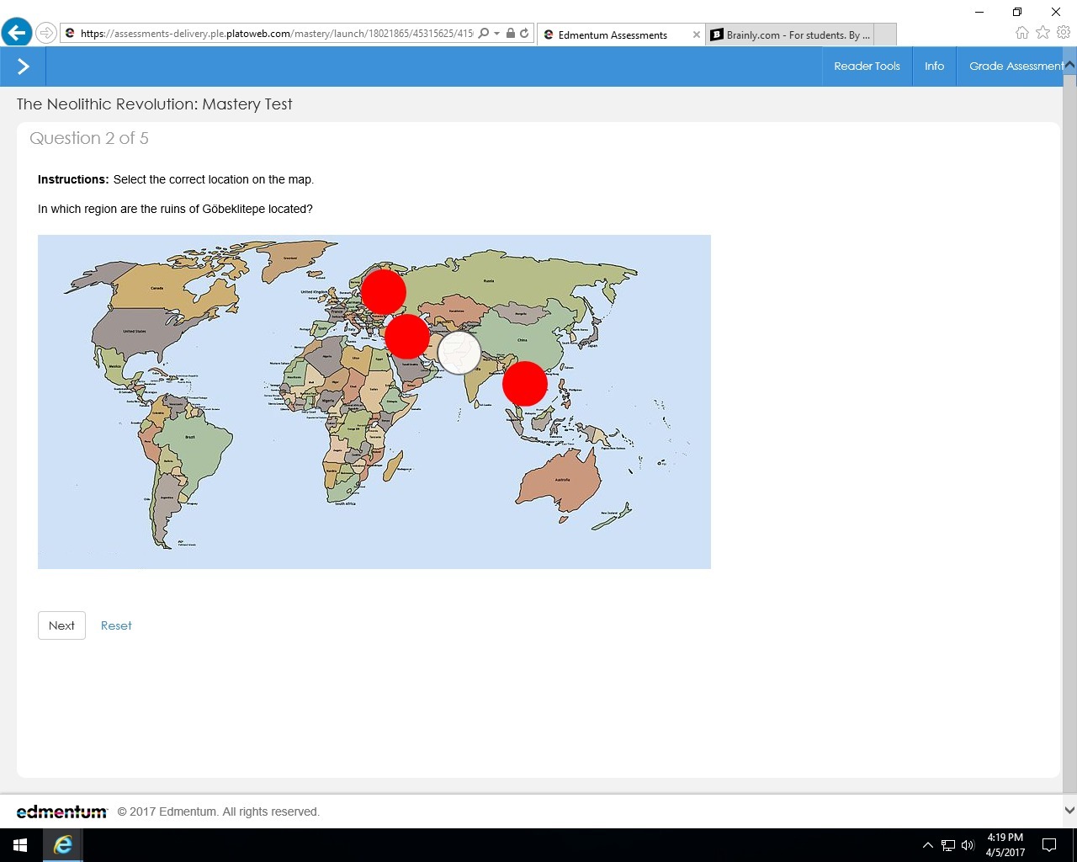Click the refresh icon in address bar

point(524,34)
